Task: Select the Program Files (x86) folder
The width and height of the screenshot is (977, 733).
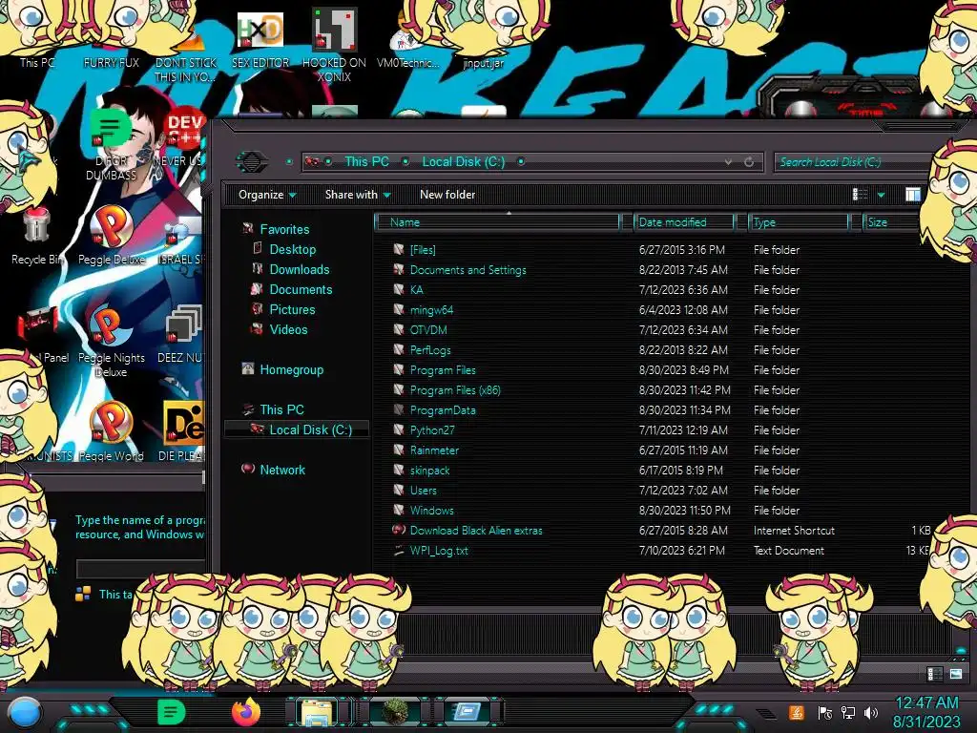Action: tap(455, 390)
